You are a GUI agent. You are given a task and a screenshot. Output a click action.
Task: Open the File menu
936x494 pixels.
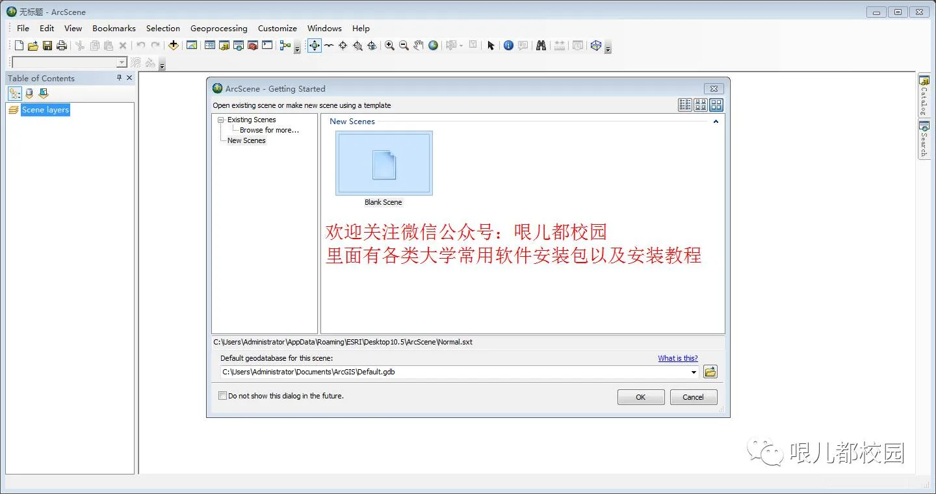23,28
